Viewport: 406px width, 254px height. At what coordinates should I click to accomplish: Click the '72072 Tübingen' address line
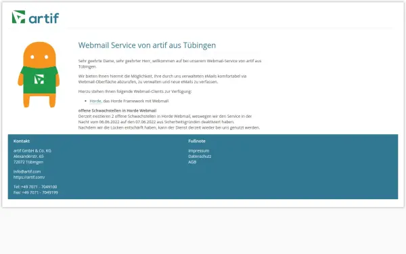coord(28,162)
